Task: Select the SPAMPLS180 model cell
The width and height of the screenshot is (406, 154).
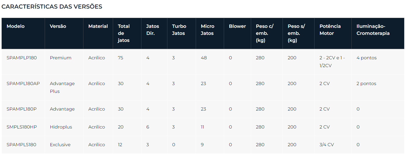Action: click(x=23, y=145)
